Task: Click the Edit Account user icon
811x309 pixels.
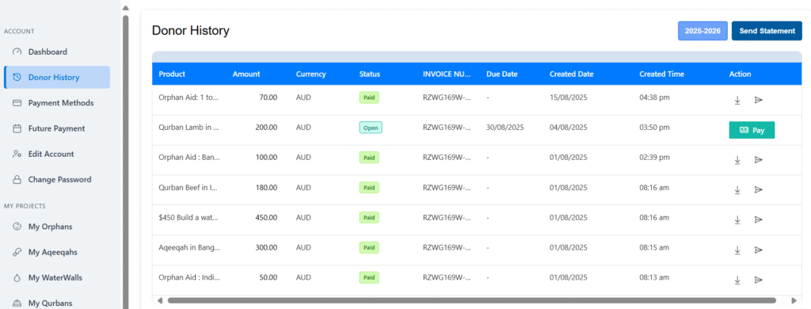Action: [x=17, y=154]
